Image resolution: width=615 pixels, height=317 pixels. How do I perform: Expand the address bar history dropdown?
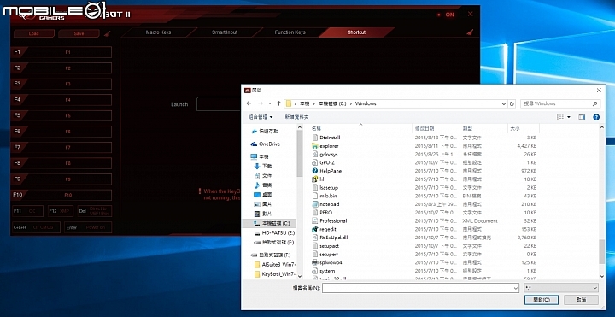(x=504, y=103)
